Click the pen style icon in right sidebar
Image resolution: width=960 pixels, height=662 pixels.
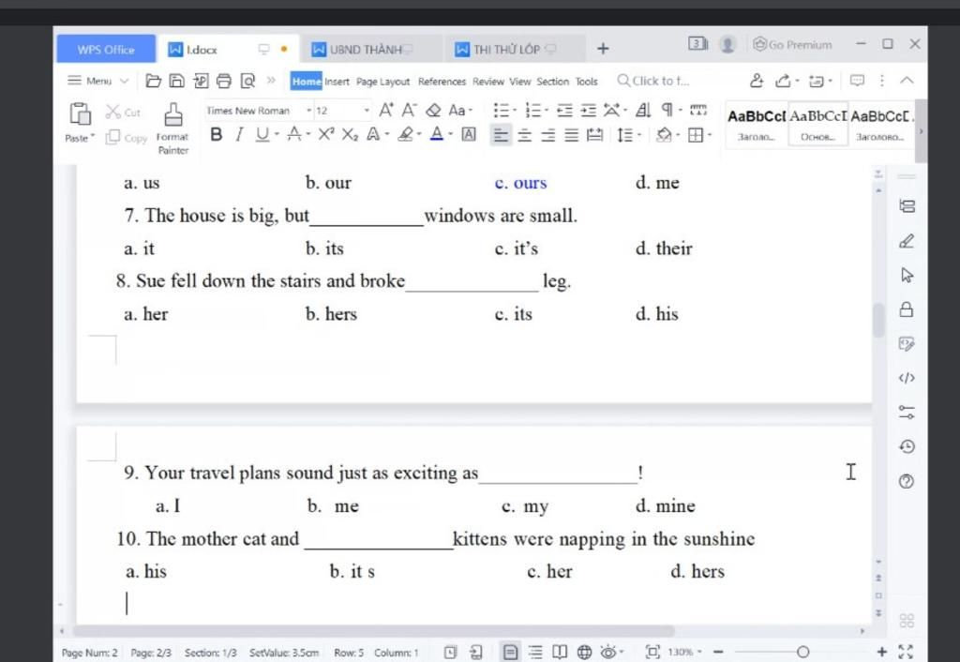click(907, 241)
